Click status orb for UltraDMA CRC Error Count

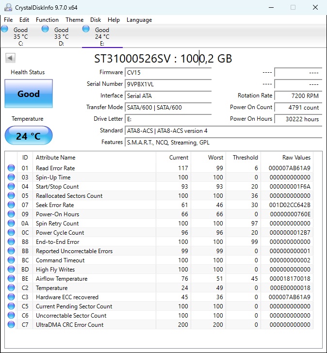point(11,325)
